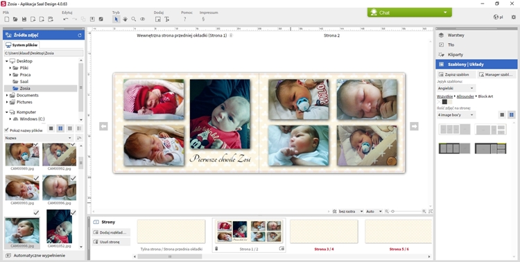Click the add-page icon at right of Strona 1 / 2
The width and height of the screenshot is (520, 262).
point(281,248)
